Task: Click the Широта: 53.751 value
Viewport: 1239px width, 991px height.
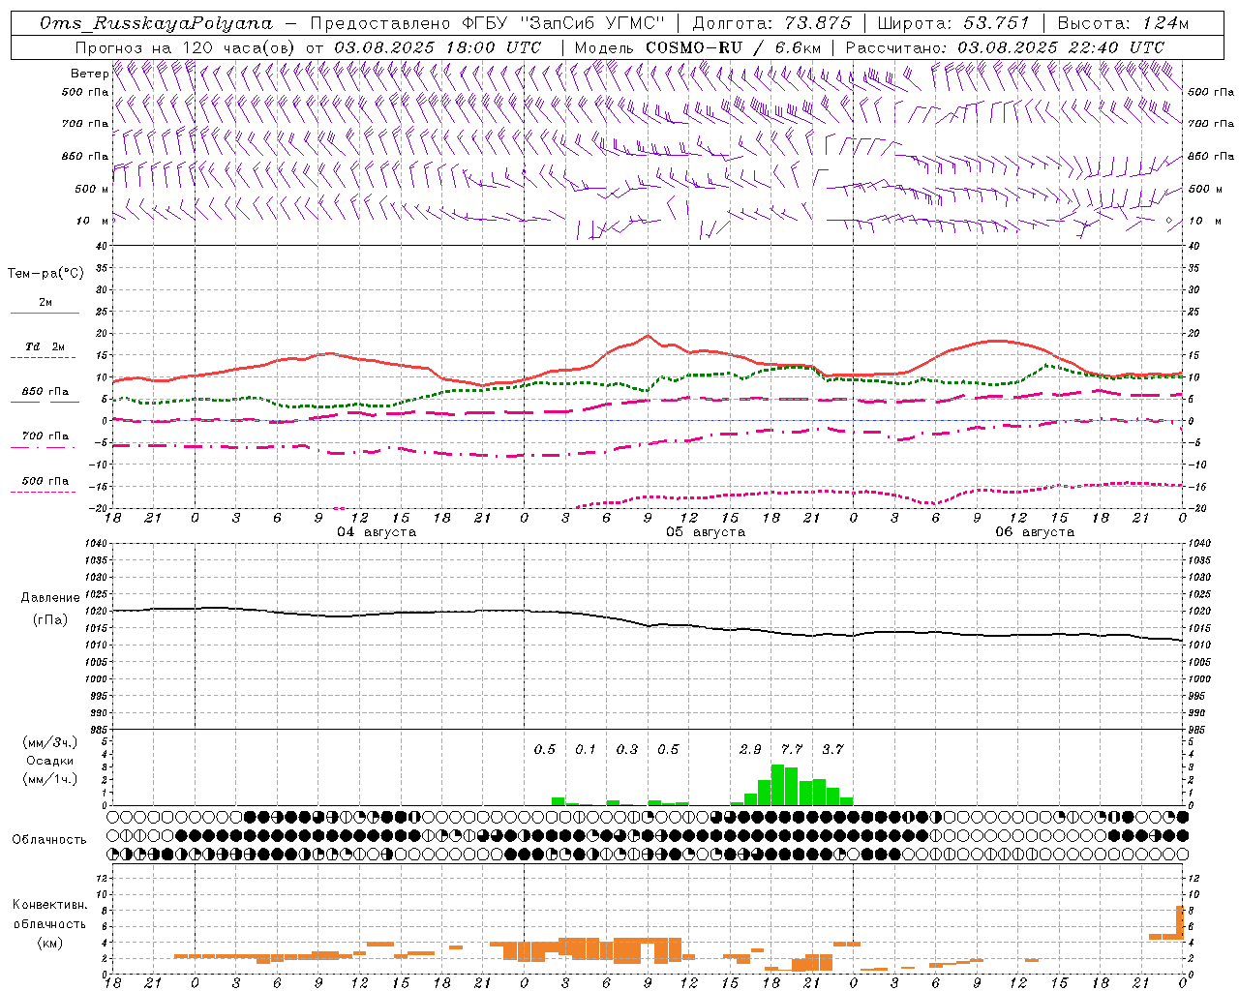Action: click(x=954, y=23)
